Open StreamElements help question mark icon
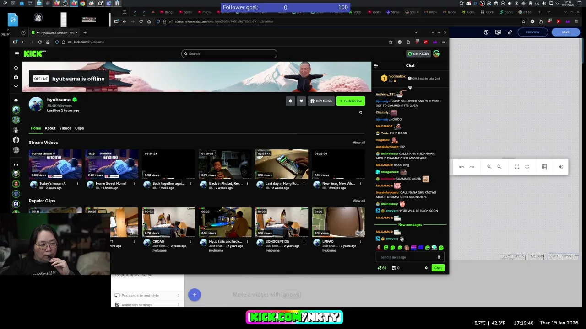Viewport: 586px width, 329px height. [x=486, y=32]
